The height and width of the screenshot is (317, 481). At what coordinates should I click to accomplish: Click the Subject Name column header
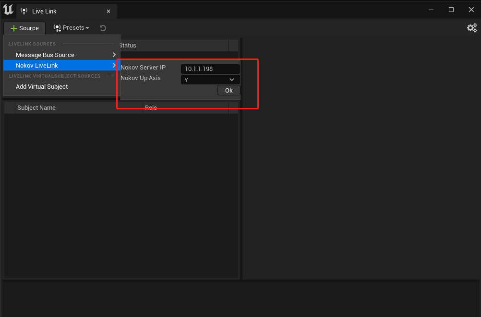(x=36, y=108)
